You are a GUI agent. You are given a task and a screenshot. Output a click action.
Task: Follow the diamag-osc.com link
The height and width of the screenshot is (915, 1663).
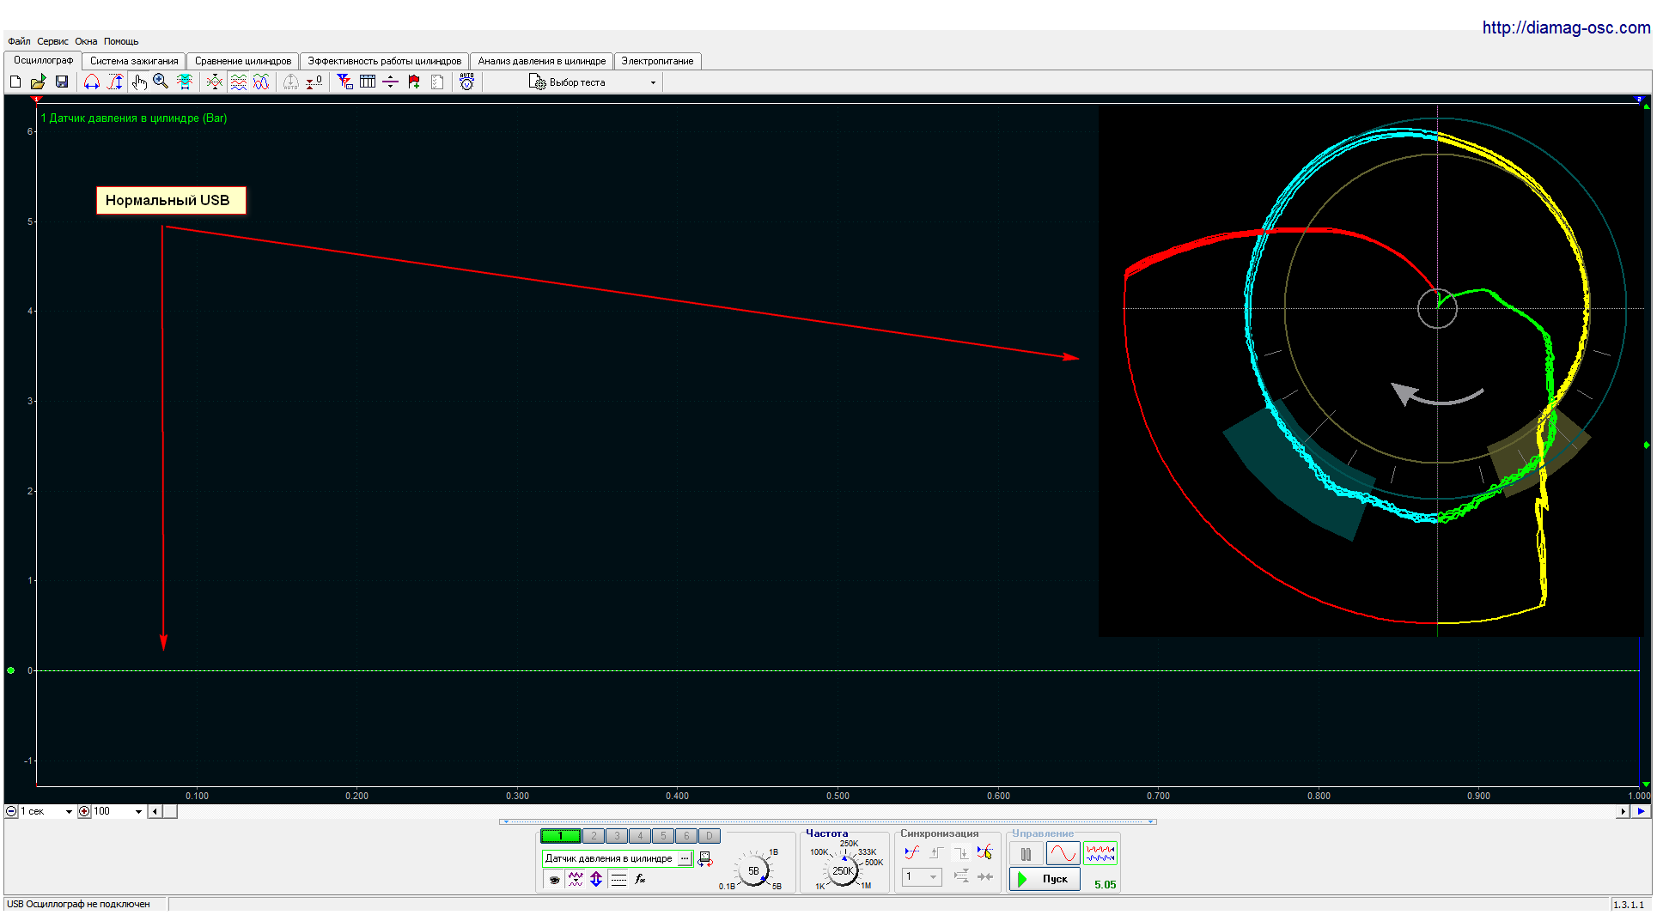(1566, 27)
